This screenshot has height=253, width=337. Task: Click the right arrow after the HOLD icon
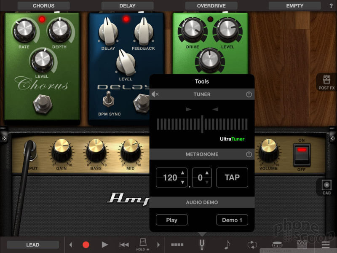click(159, 245)
